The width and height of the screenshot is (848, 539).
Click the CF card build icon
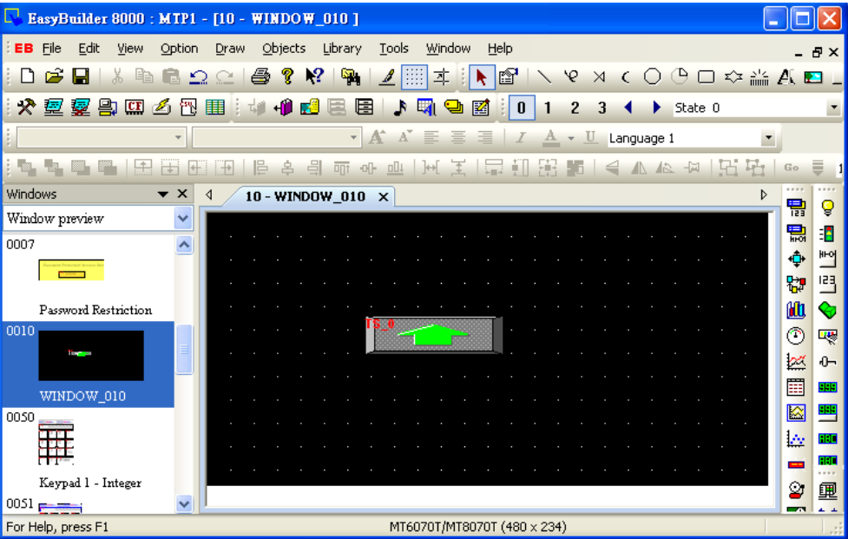pyautogui.click(x=135, y=107)
